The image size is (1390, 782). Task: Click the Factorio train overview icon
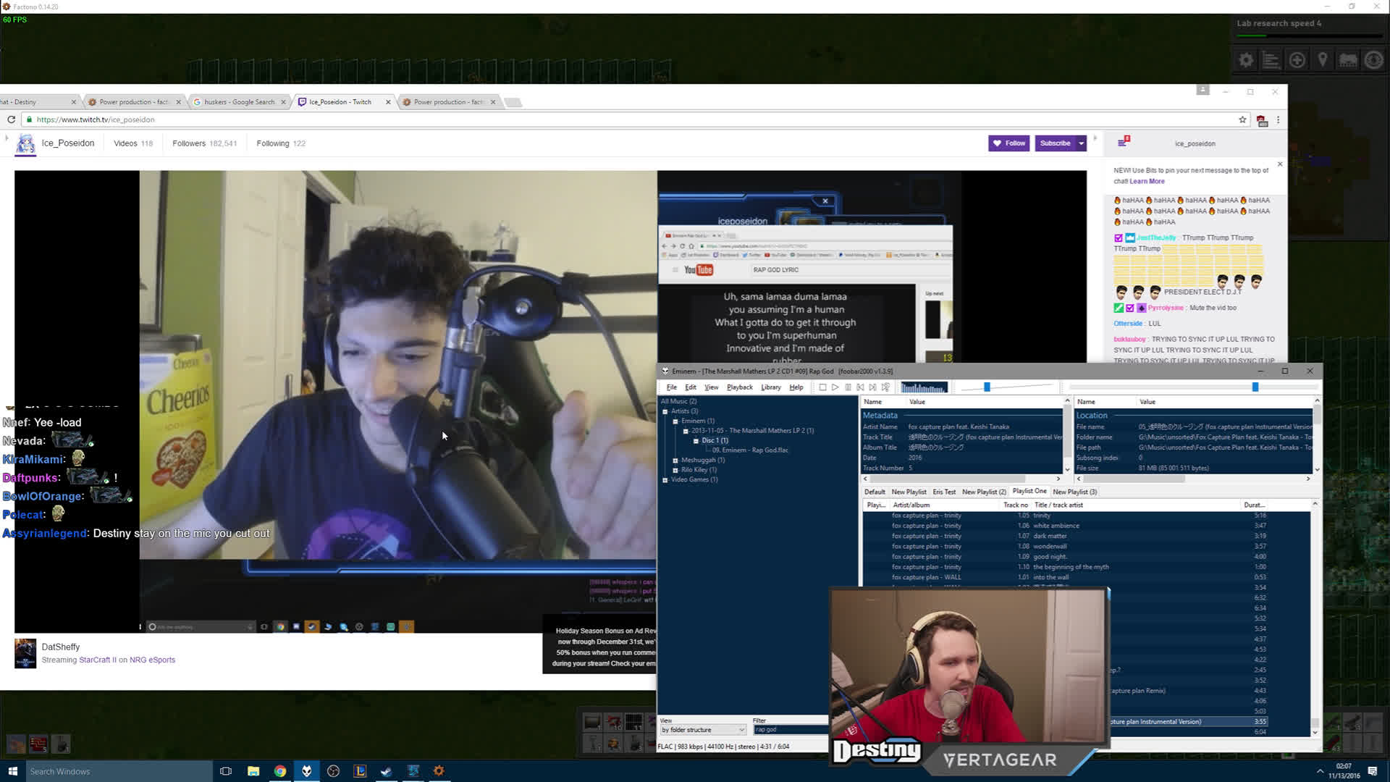pyautogui.click(x=1348, y=61)
